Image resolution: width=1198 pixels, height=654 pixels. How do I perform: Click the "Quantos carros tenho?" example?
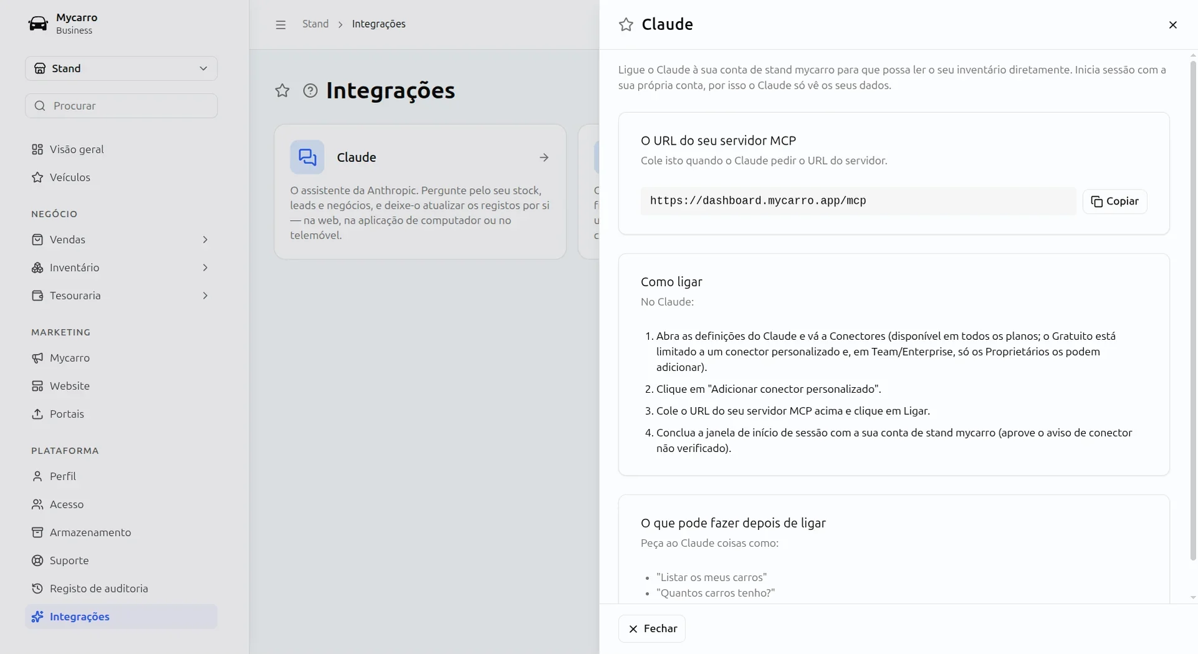point(716,594)
